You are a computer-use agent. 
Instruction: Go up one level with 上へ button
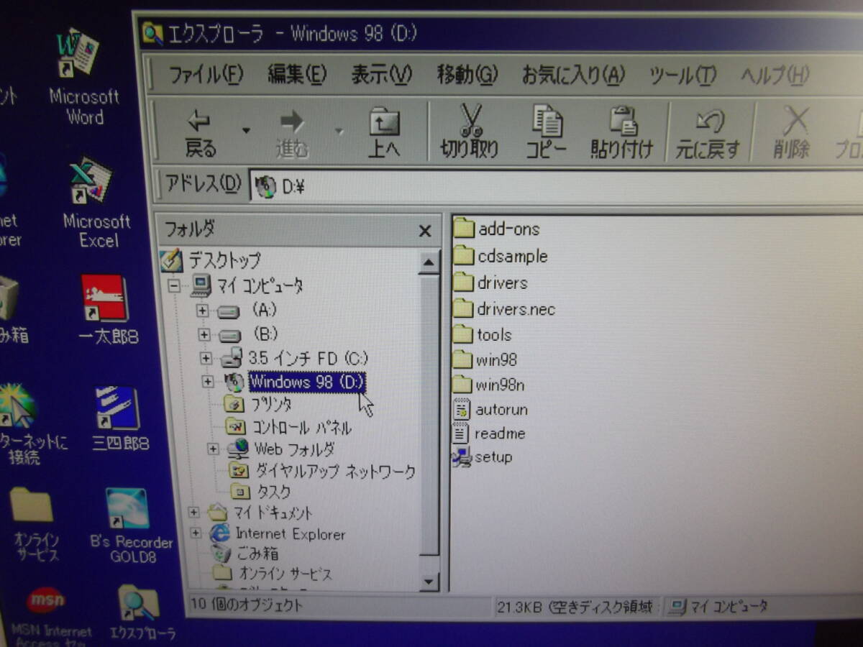tap(385, 133)
